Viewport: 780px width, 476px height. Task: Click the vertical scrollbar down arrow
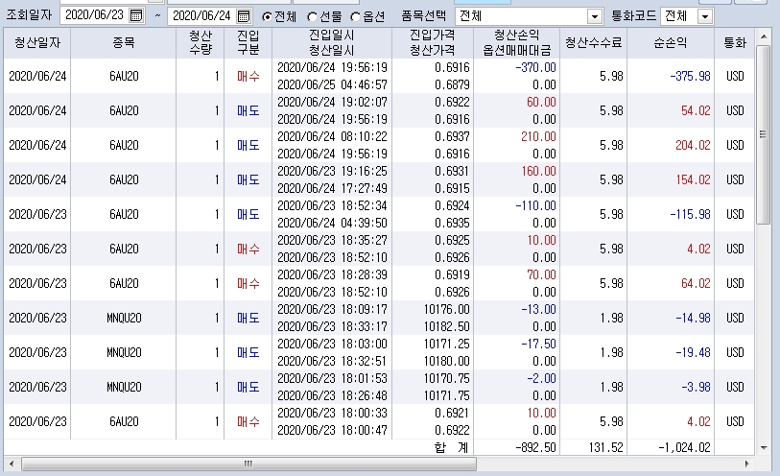(763, 448)
